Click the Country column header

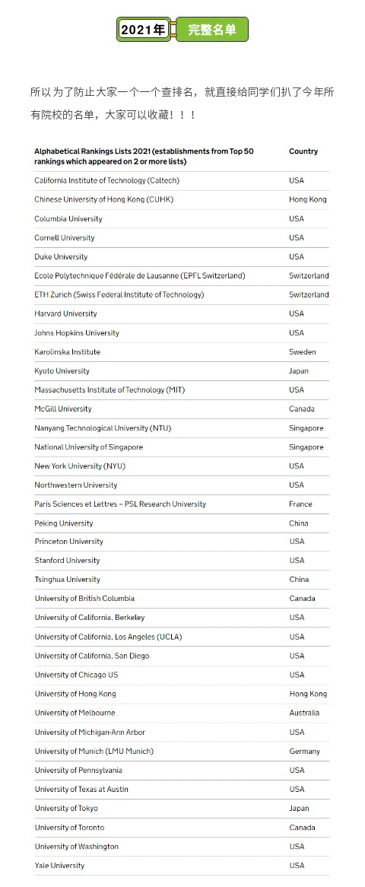303,151
